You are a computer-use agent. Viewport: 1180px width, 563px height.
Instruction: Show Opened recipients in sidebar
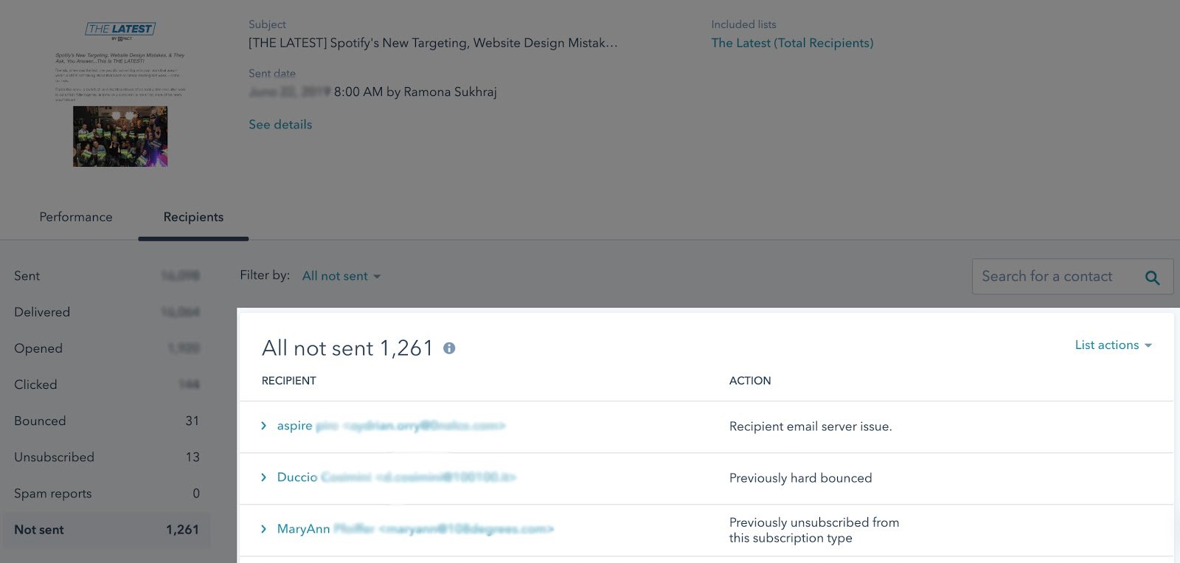pyautogui.click(x=38, y=348)
